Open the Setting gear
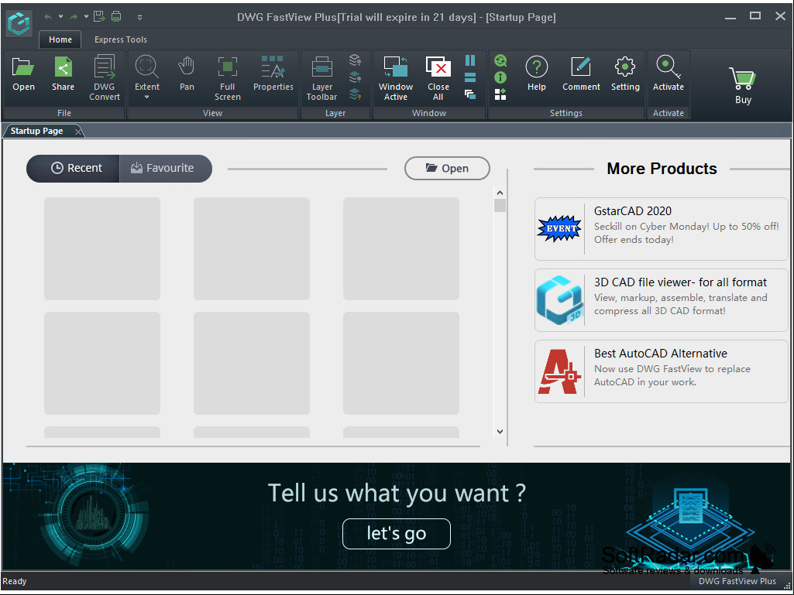 point(625,75)
